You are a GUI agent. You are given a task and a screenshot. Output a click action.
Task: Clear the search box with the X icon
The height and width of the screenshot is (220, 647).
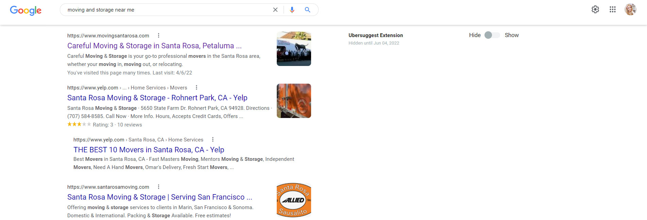[275, 10]
